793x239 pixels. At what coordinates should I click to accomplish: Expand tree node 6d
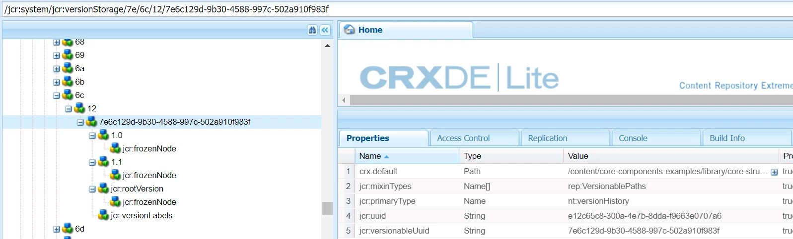pyautogui.click(x=56, y=229)
